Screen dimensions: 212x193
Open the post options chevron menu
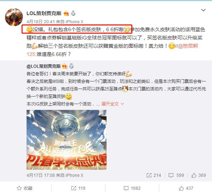pyautogui.click(x=203, y=10)
